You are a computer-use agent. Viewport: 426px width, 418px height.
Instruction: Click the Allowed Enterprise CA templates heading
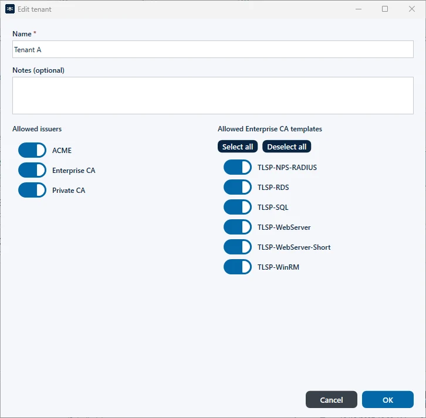pyautogui.click(x=270, y=129)
